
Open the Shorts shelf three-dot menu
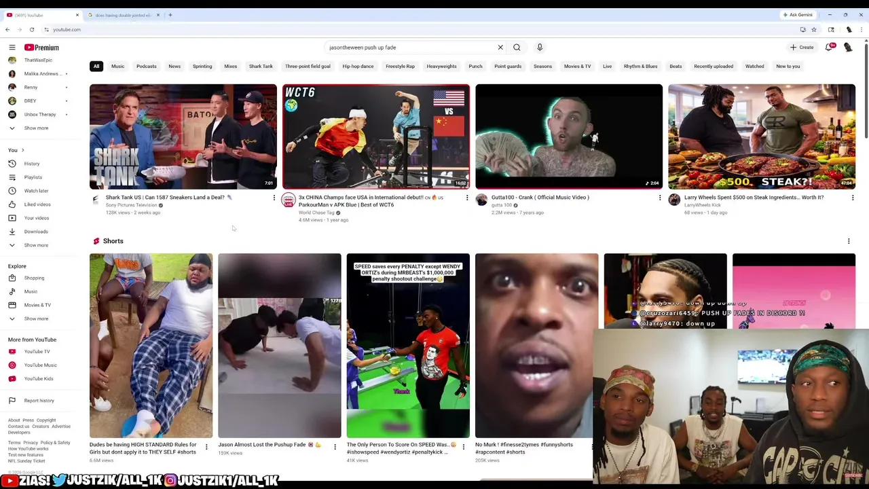tap(849, 241)
